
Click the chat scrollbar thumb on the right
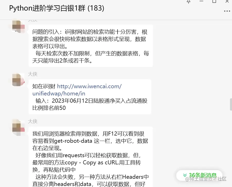click(x=231, y=104)
